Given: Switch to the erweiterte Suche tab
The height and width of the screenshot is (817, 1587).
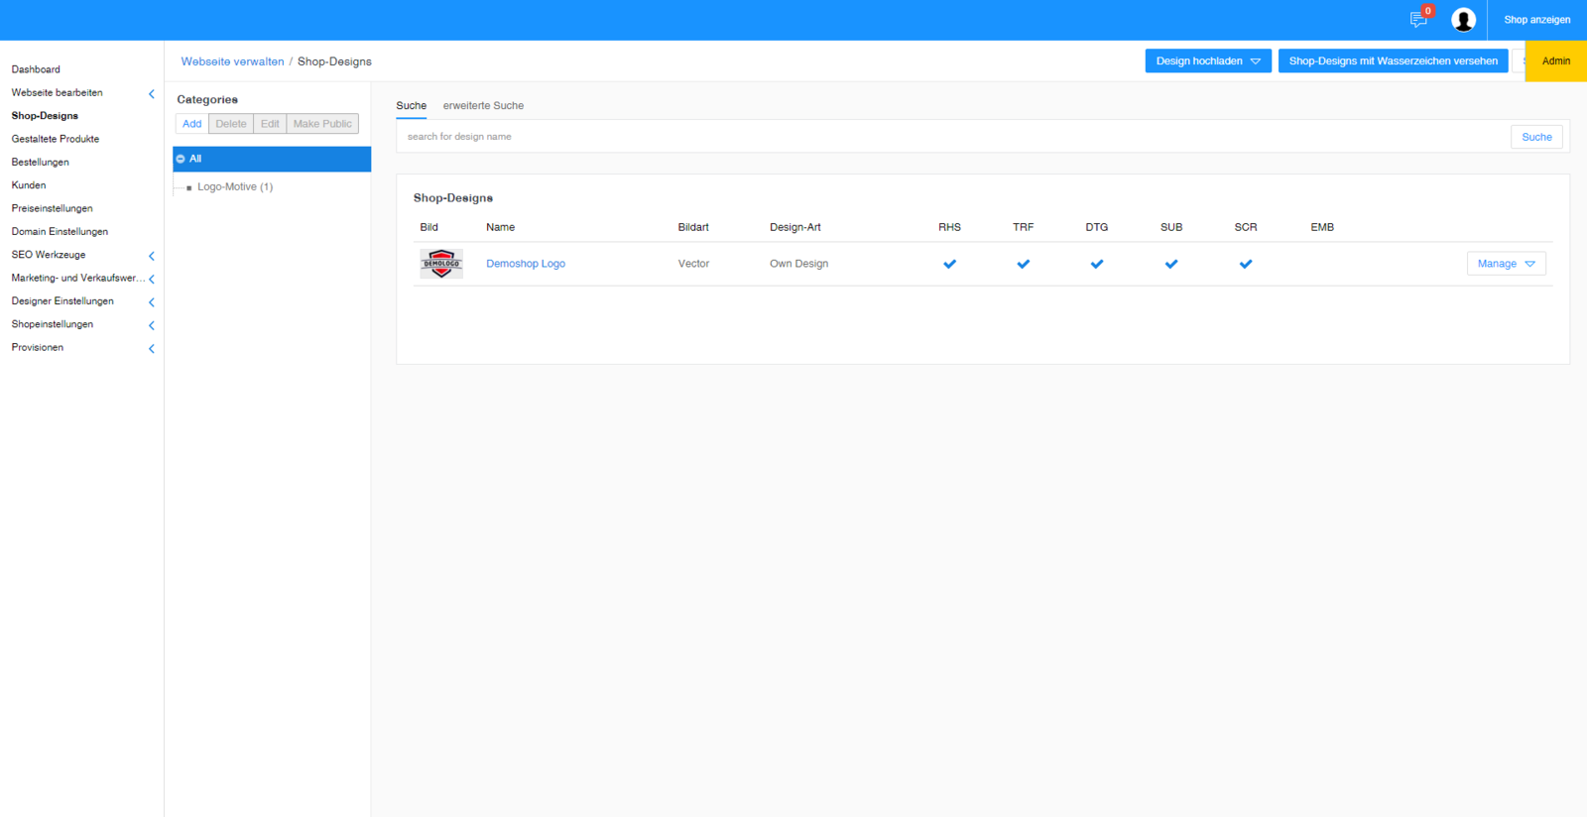Looking at the screenshot, I should [x=483, y=105].
